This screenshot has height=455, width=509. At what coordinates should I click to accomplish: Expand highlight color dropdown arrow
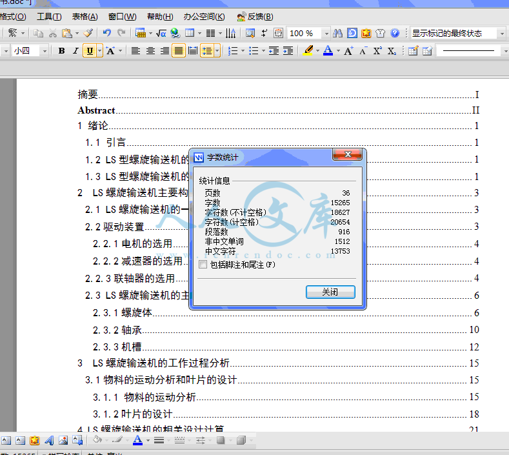click(317, 51)
